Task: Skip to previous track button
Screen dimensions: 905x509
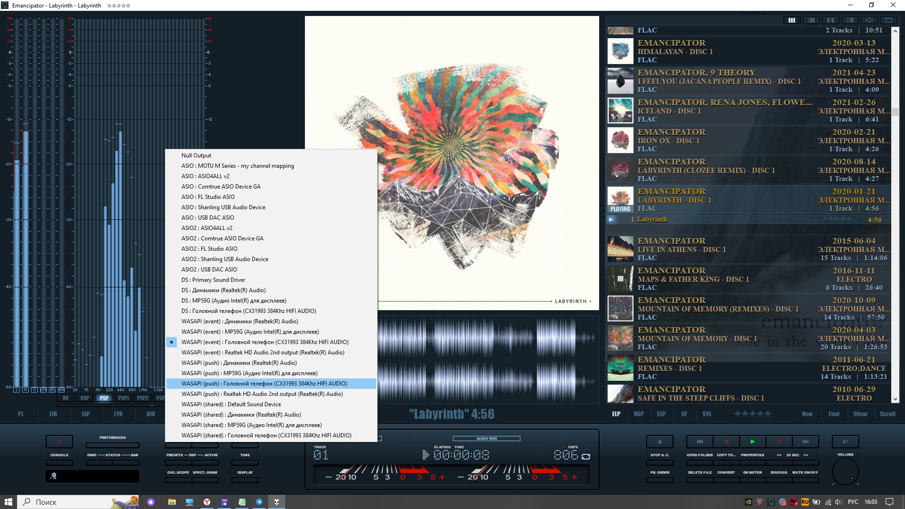Action: click(x=700, y=442)
